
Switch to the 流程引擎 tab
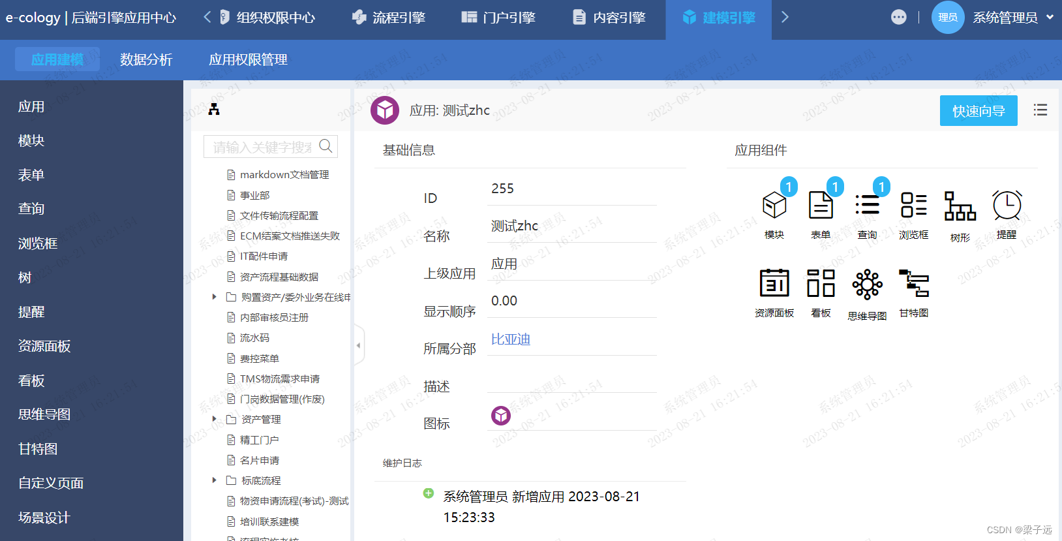[x=389, y=18]
